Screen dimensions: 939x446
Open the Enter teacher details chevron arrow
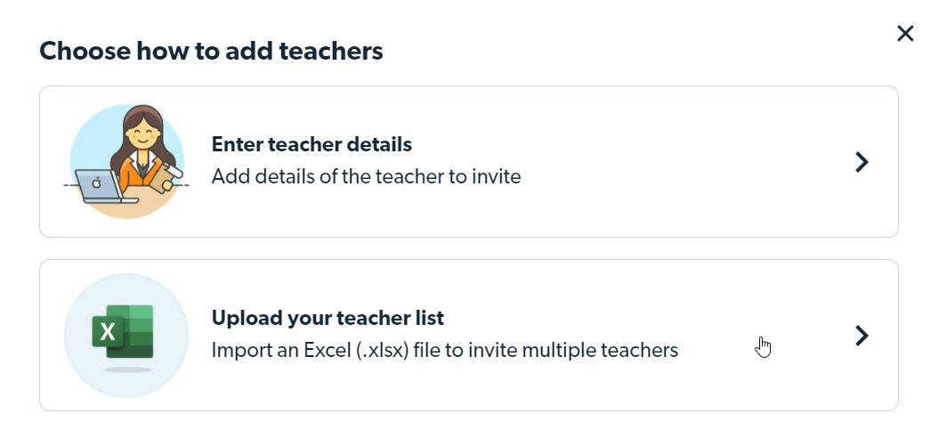862,162
